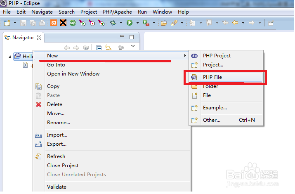Select PHP Project in New submenu
This screenshot has width=295, height=194.
tap(217, 56)
